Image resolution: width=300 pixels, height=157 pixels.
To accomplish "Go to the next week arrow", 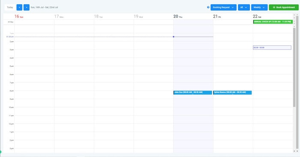I will point(27,7).
